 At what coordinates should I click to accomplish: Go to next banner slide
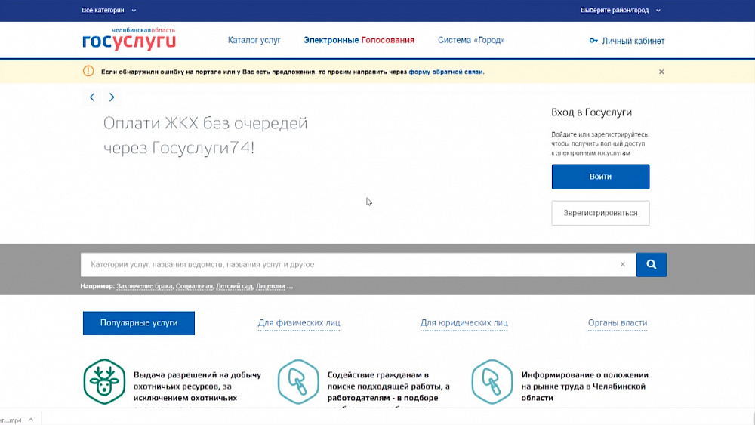[112, 97]
